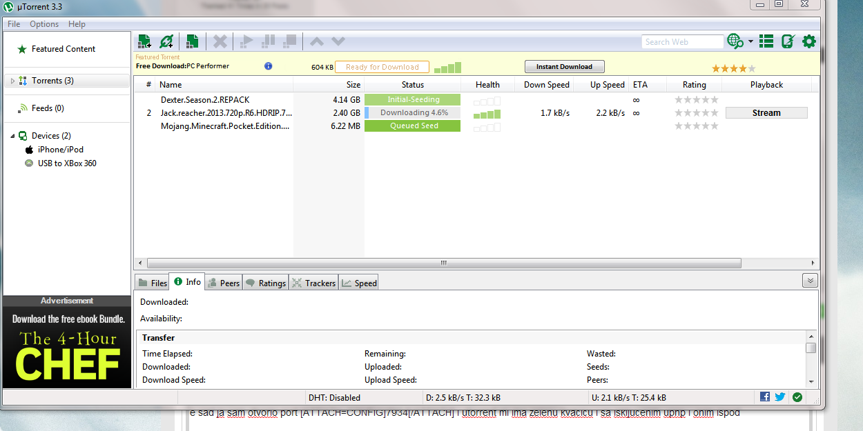Open Preferences via the gear icon
This screenshot has width=863, height=431.
pyautogui.click(x=809, y=41)
